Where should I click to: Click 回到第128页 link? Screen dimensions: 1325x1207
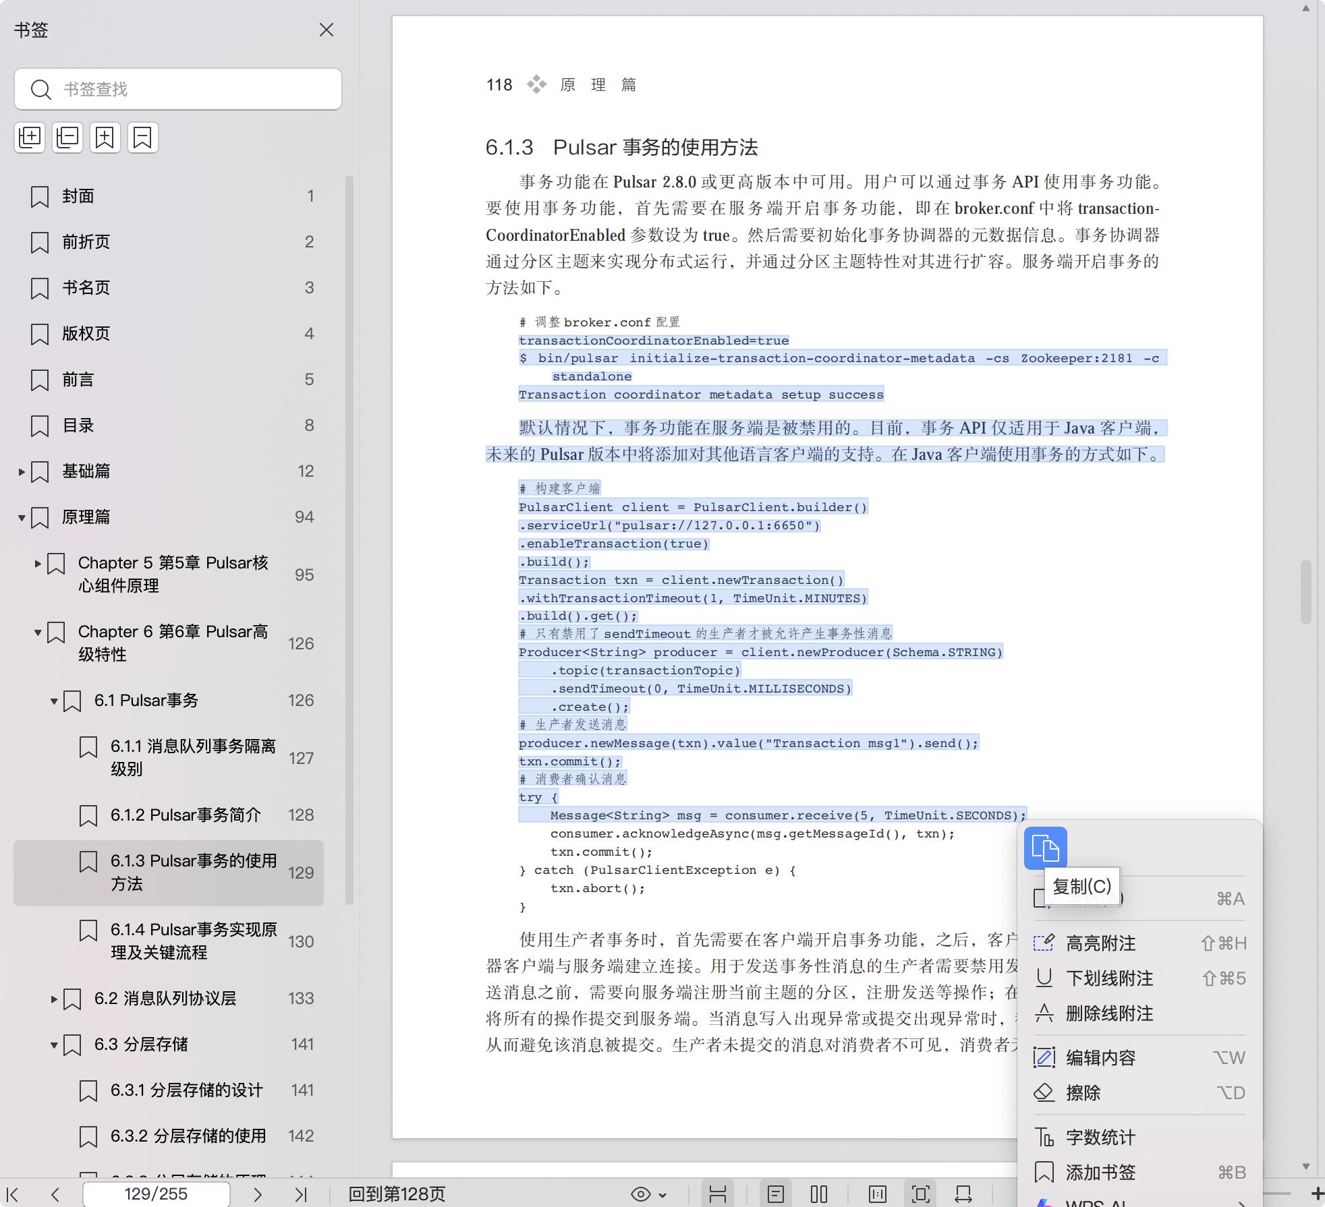click(x=397, y=1194)
